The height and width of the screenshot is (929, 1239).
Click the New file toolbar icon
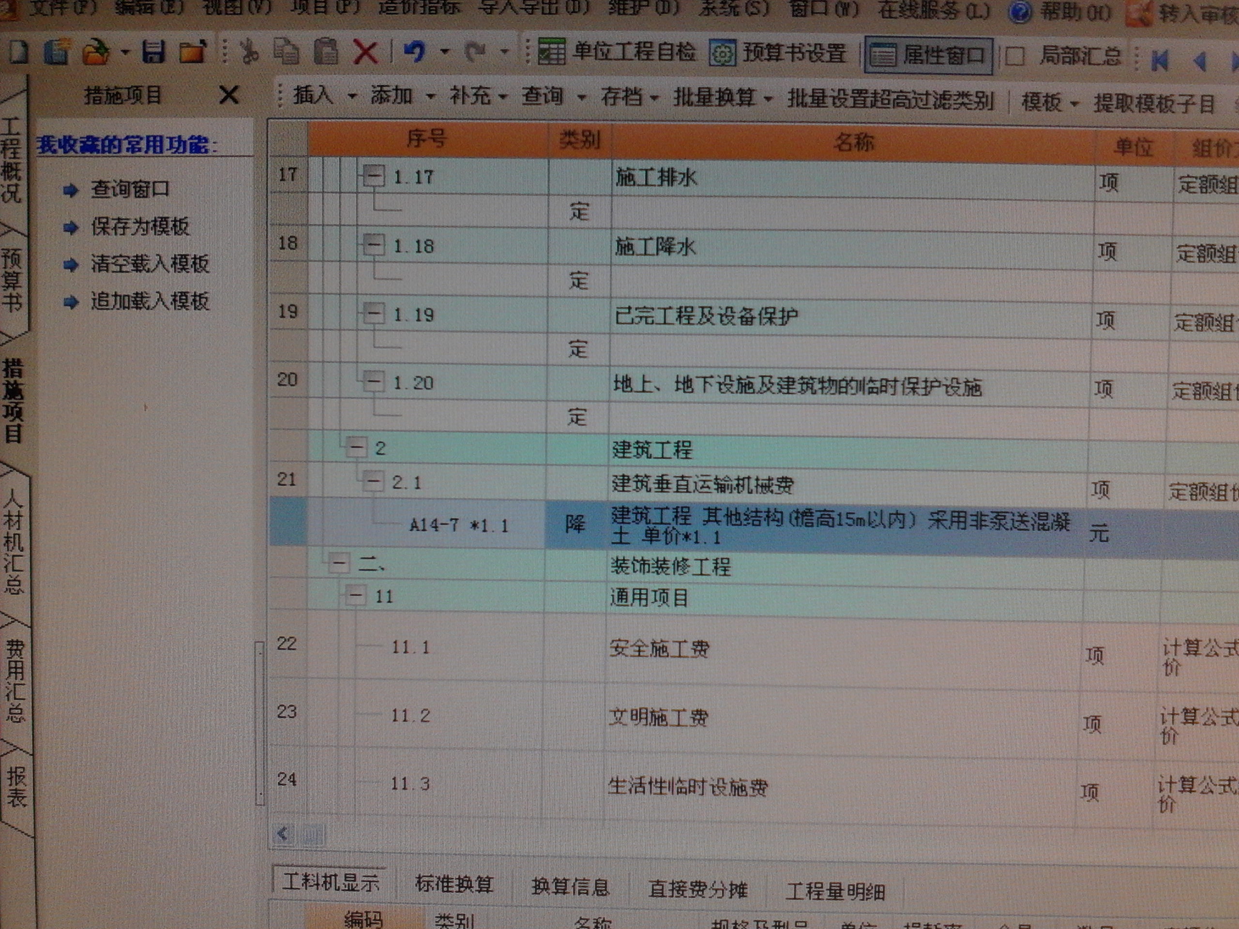tap(18, 53)
